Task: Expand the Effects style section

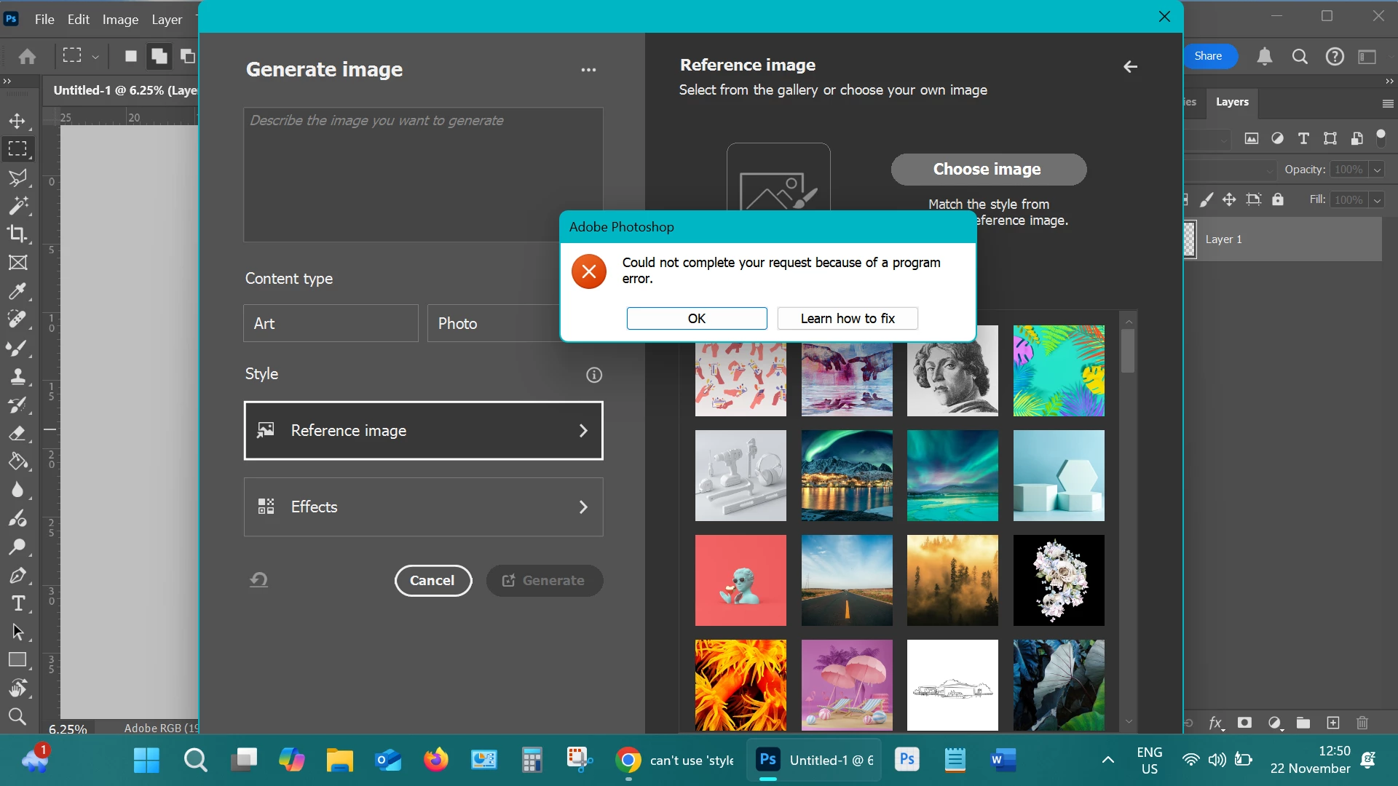Action: click(423, 507)
